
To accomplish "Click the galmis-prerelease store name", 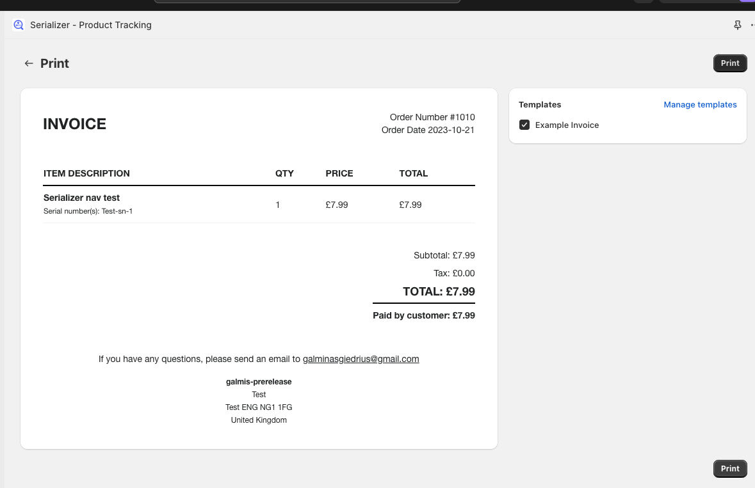I will pyautogui.click(x=259, y=382).
